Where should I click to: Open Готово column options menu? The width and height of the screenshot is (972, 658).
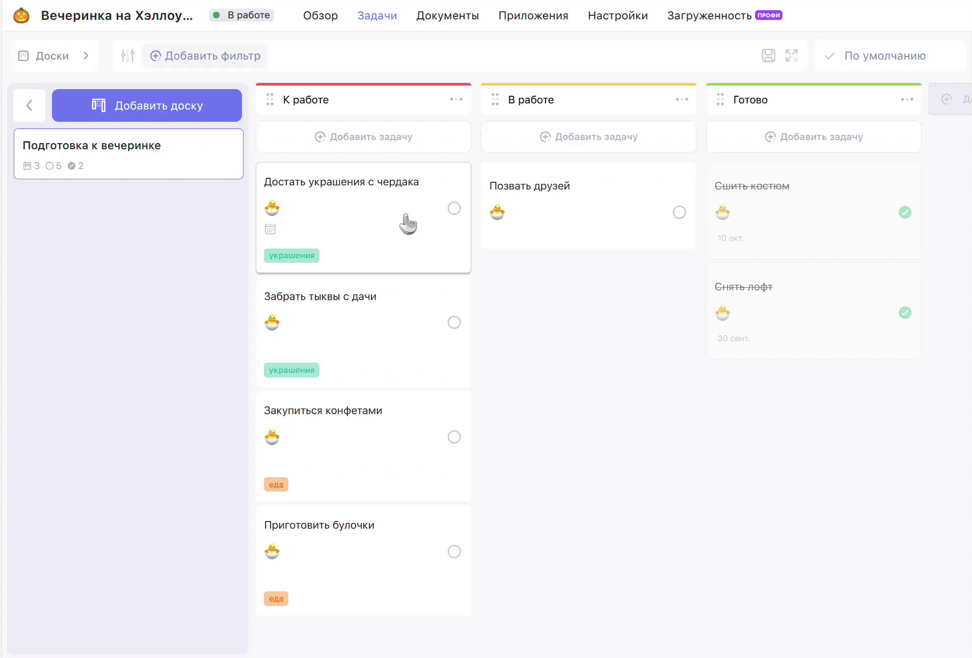click(907, 99)
